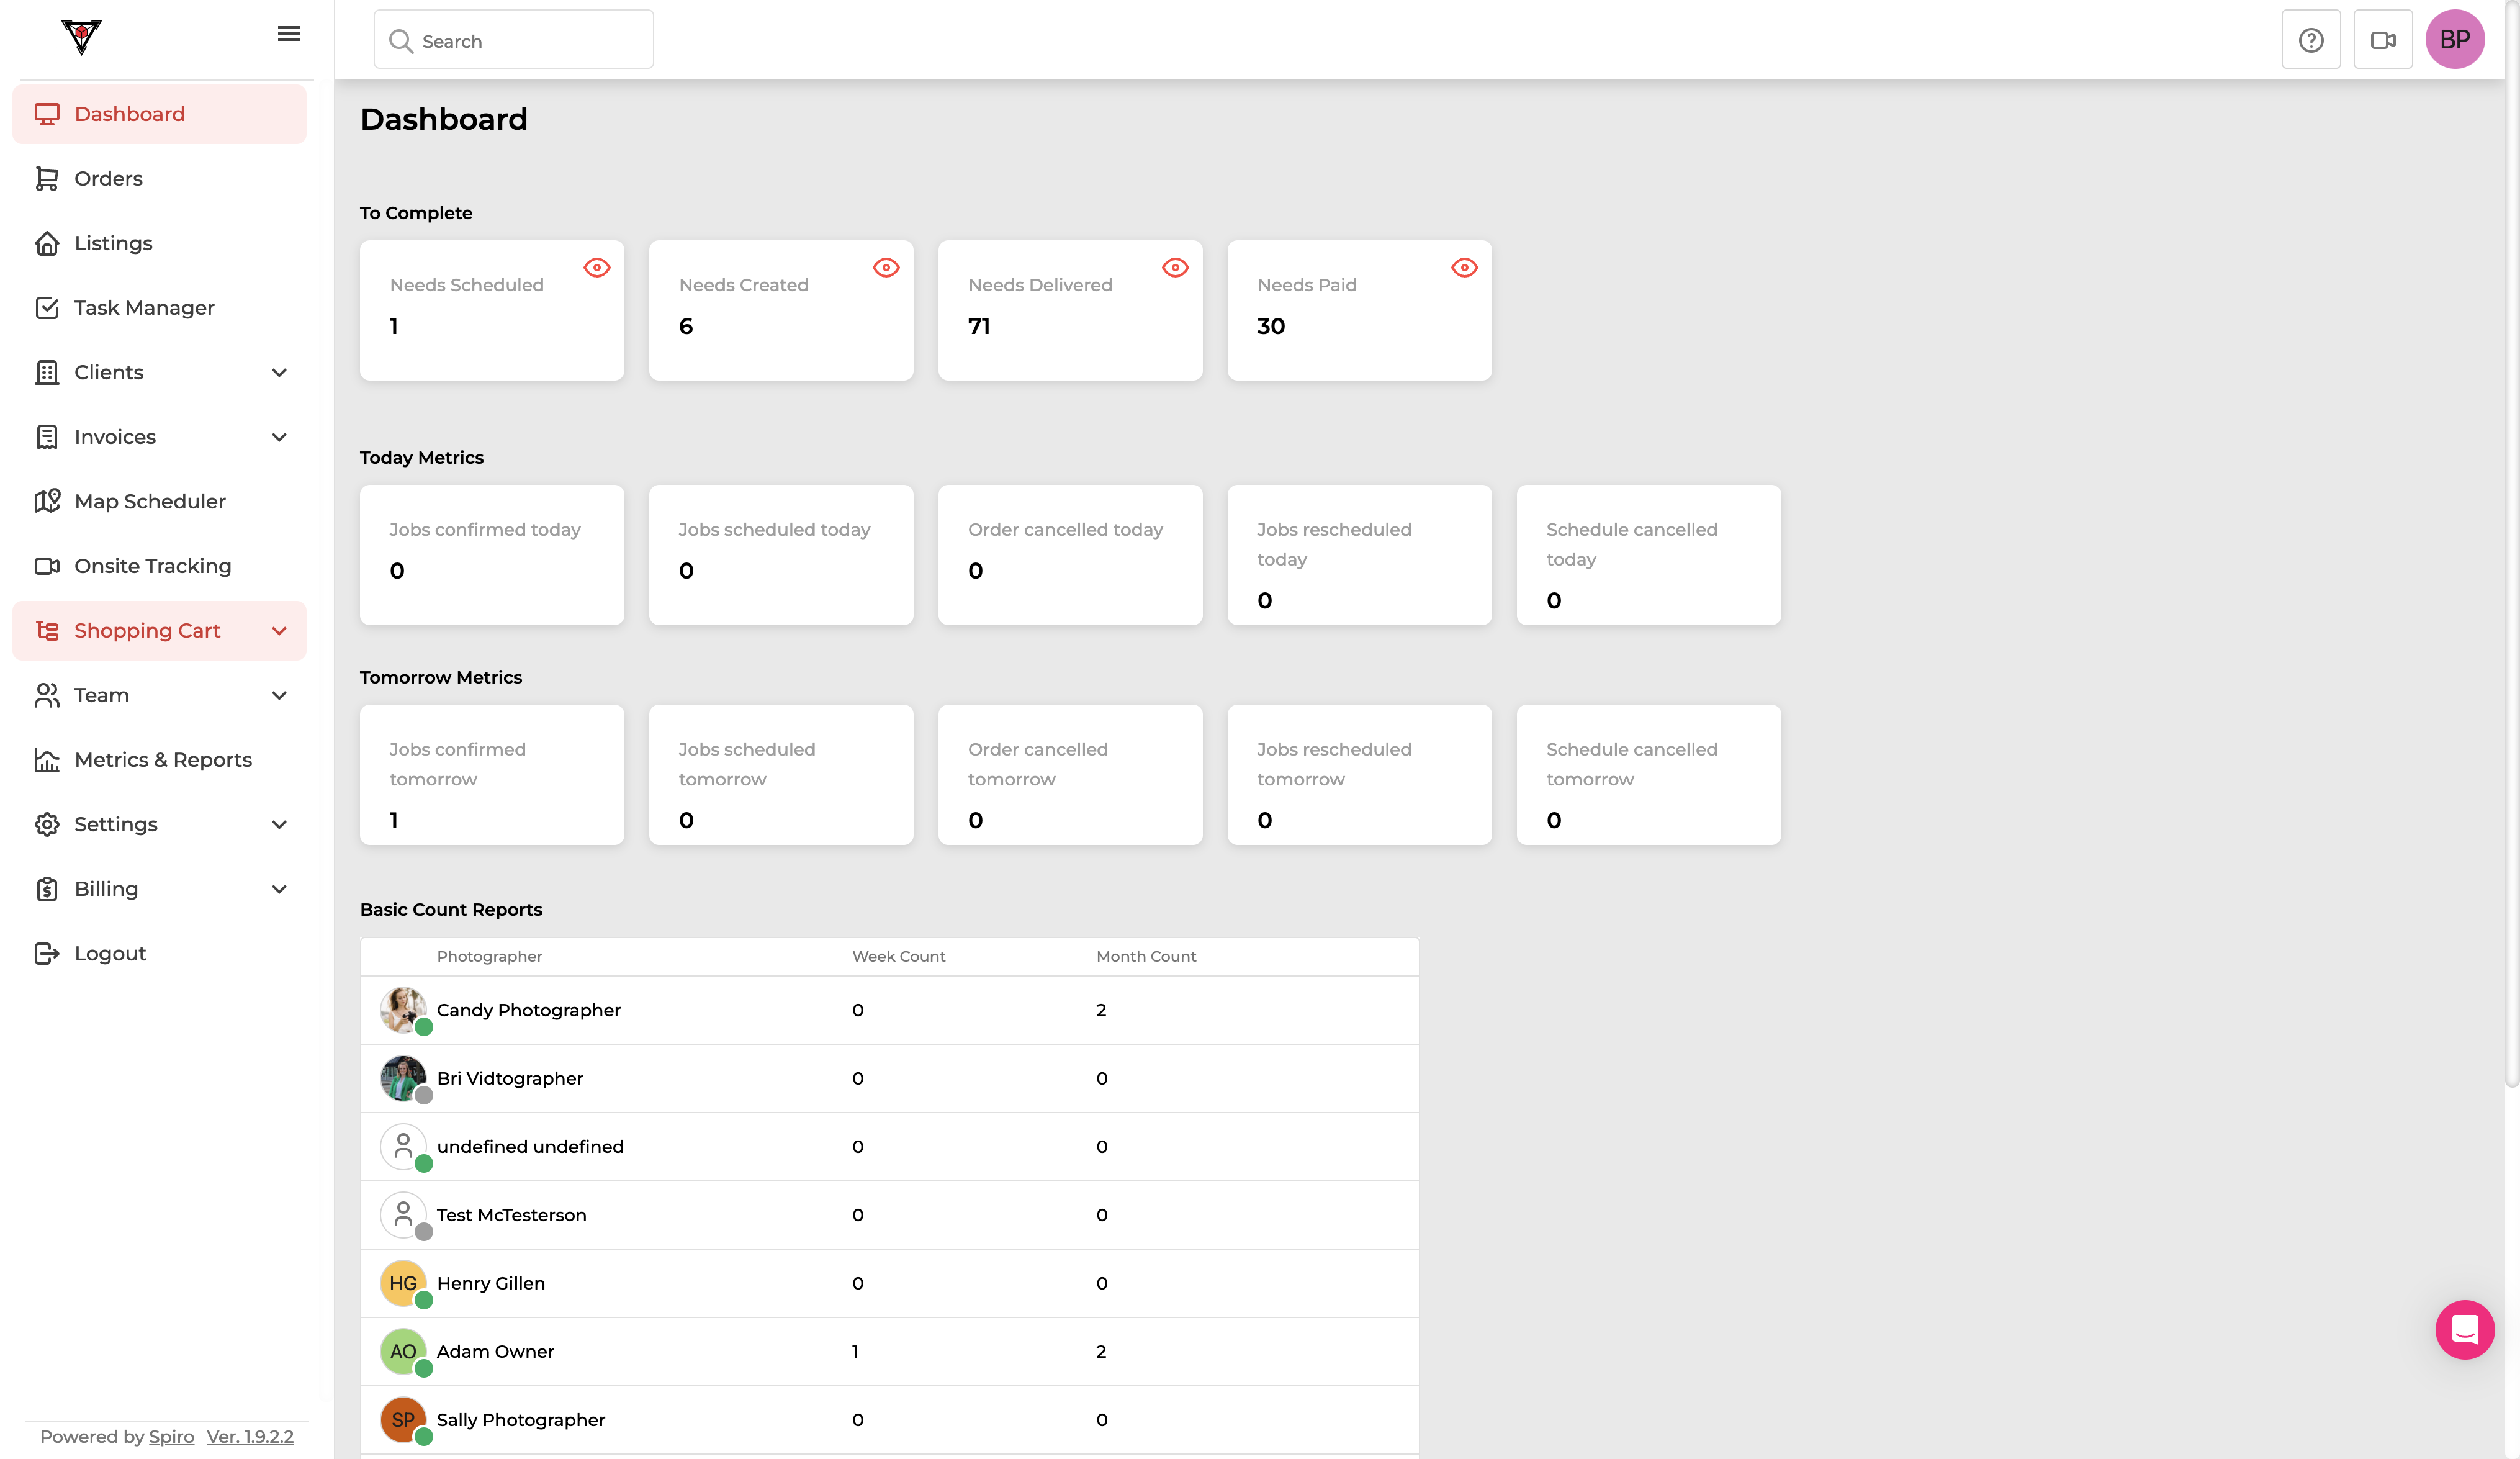Viewport: 2520px width, 1459px height.
Task: Click the video camera icon in header
Action: pos(2383,40)
